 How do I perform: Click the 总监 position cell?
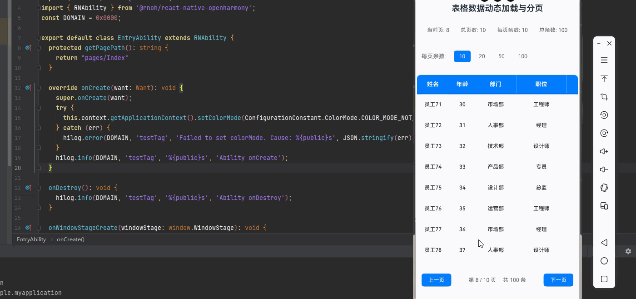point(542,188)
